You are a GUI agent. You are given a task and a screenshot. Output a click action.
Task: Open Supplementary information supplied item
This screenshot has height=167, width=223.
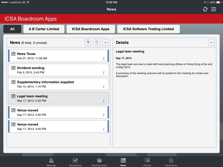click(59, 84)
